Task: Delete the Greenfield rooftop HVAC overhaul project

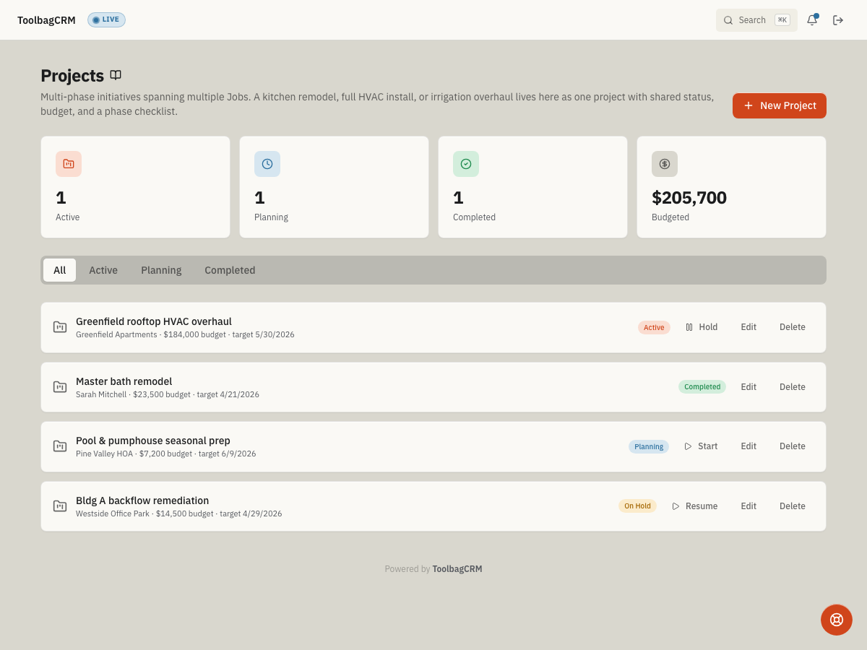Action: pos(793,327)
